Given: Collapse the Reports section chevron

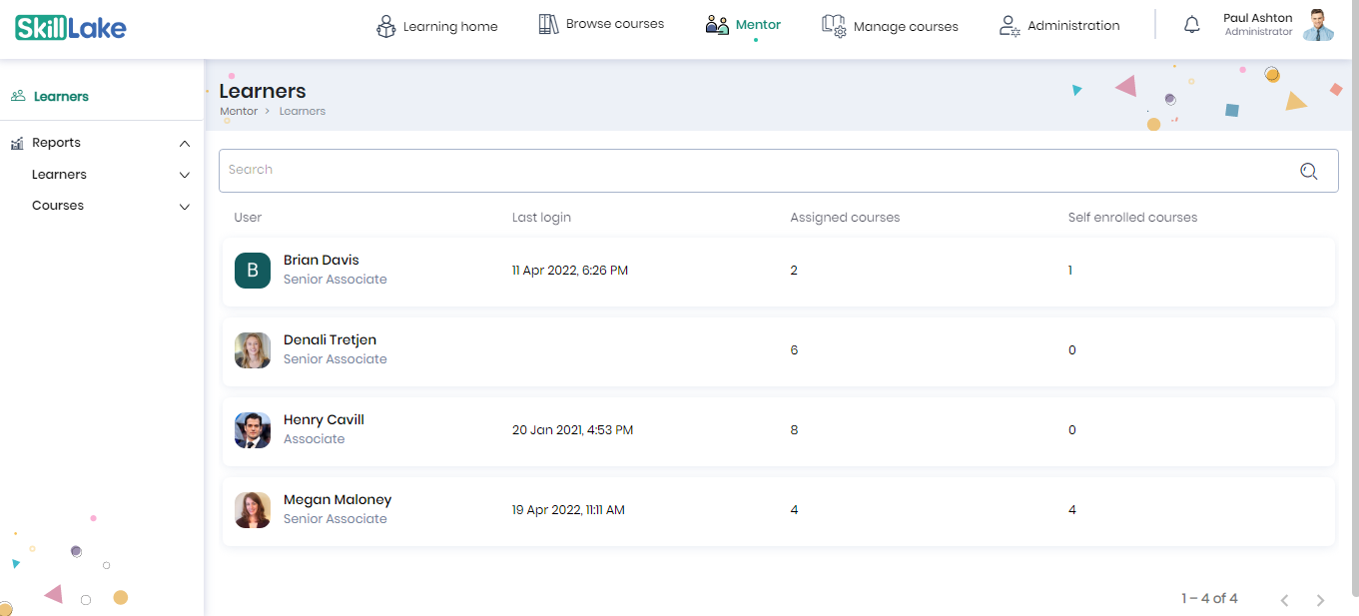Looking at the screenshot, I should (185, 144).
